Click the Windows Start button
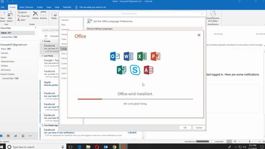Viewport: 265px width, 149px height. pos(2,147)
